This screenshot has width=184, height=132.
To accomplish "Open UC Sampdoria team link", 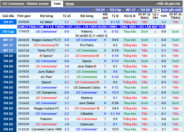I will pos(46,92).
